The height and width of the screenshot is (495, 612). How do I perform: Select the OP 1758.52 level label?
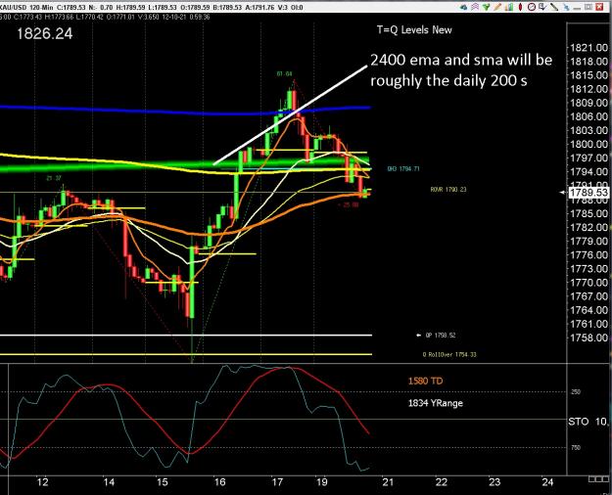point(441,336)
